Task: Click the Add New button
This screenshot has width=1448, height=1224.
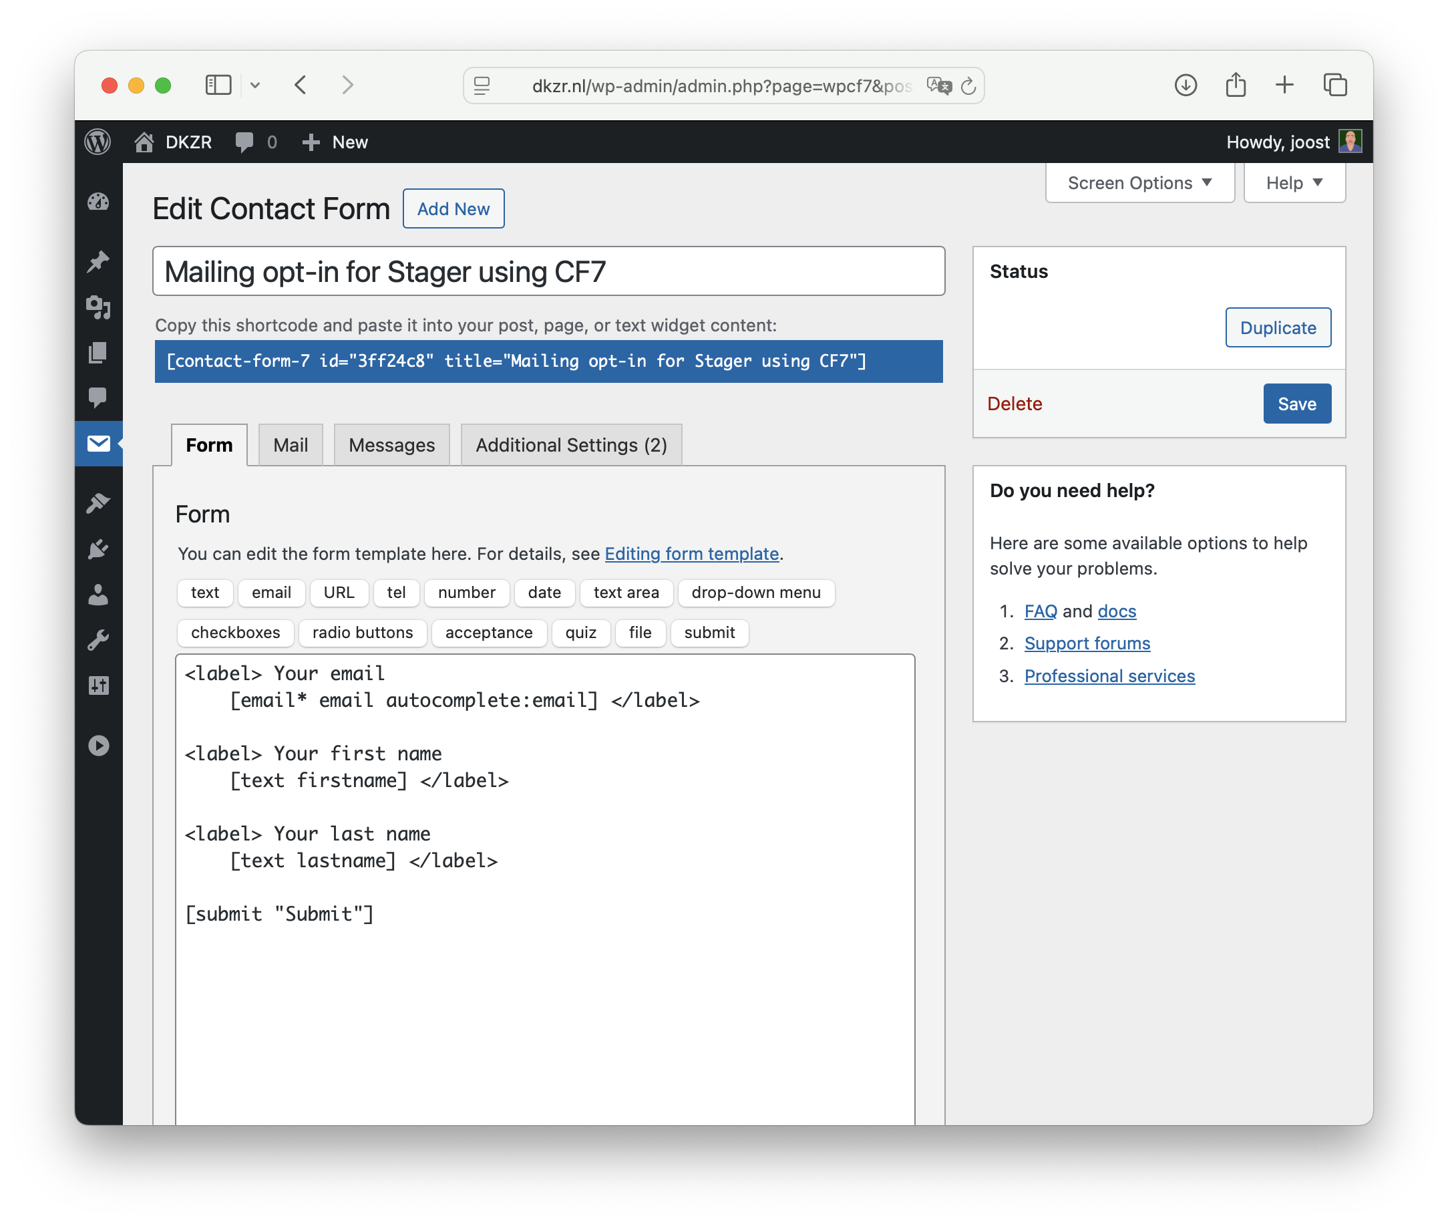Action: [x=454, y=208]
